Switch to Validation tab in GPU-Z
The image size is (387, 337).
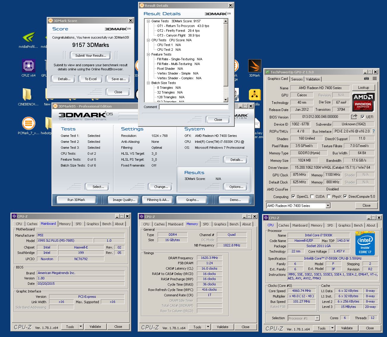(x=313, y=79)
